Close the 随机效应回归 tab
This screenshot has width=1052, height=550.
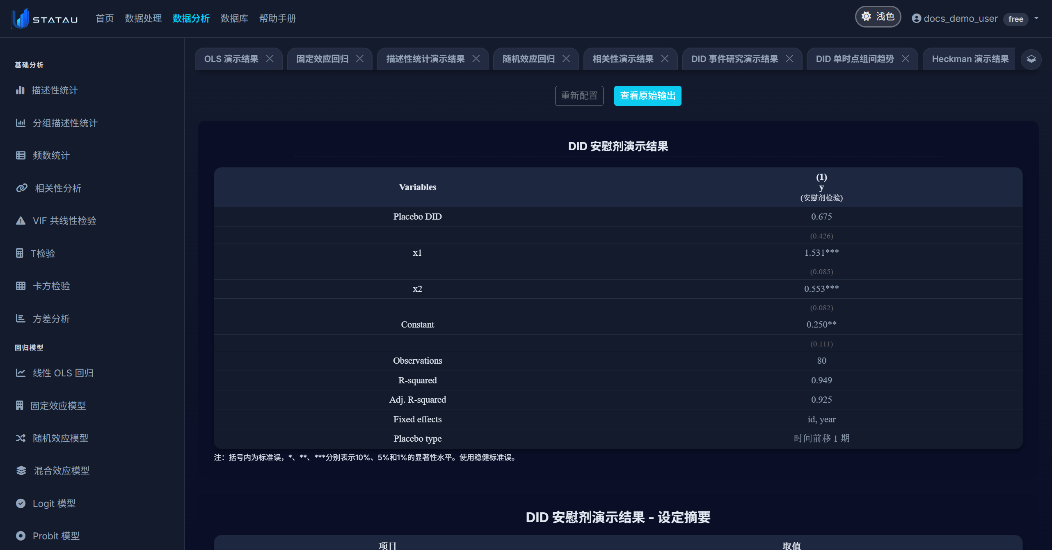click(x=566, y=59)
